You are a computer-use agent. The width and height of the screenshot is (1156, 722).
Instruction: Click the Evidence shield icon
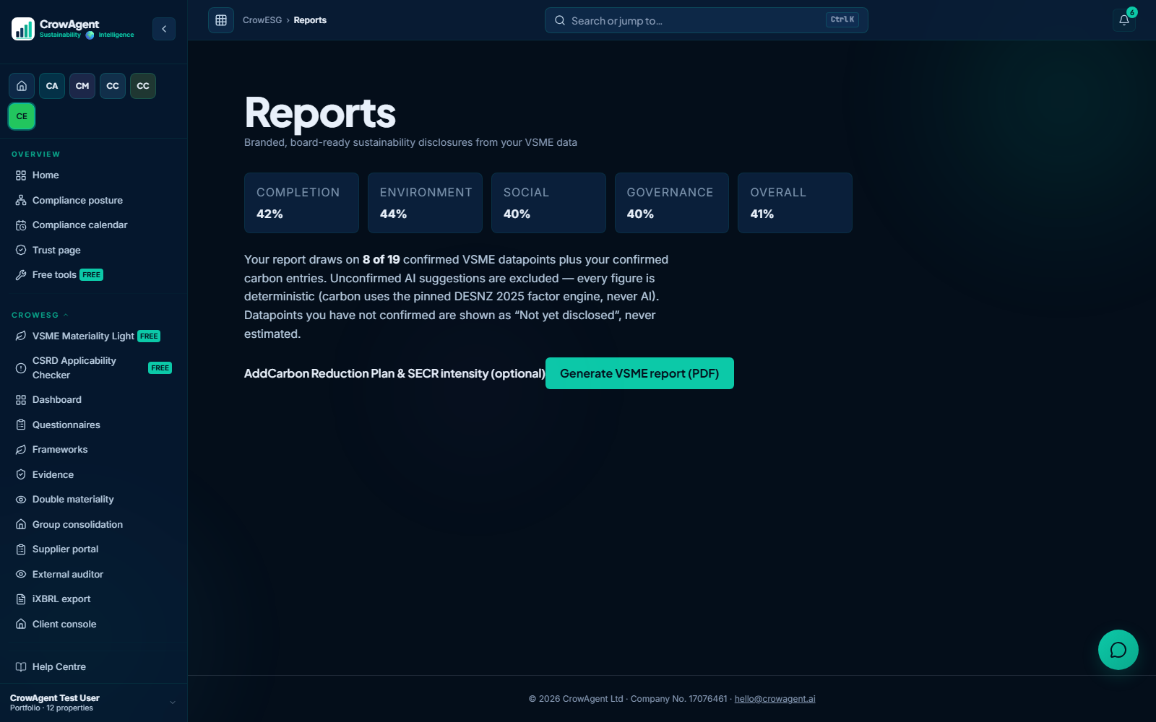(x=21, y=474)
